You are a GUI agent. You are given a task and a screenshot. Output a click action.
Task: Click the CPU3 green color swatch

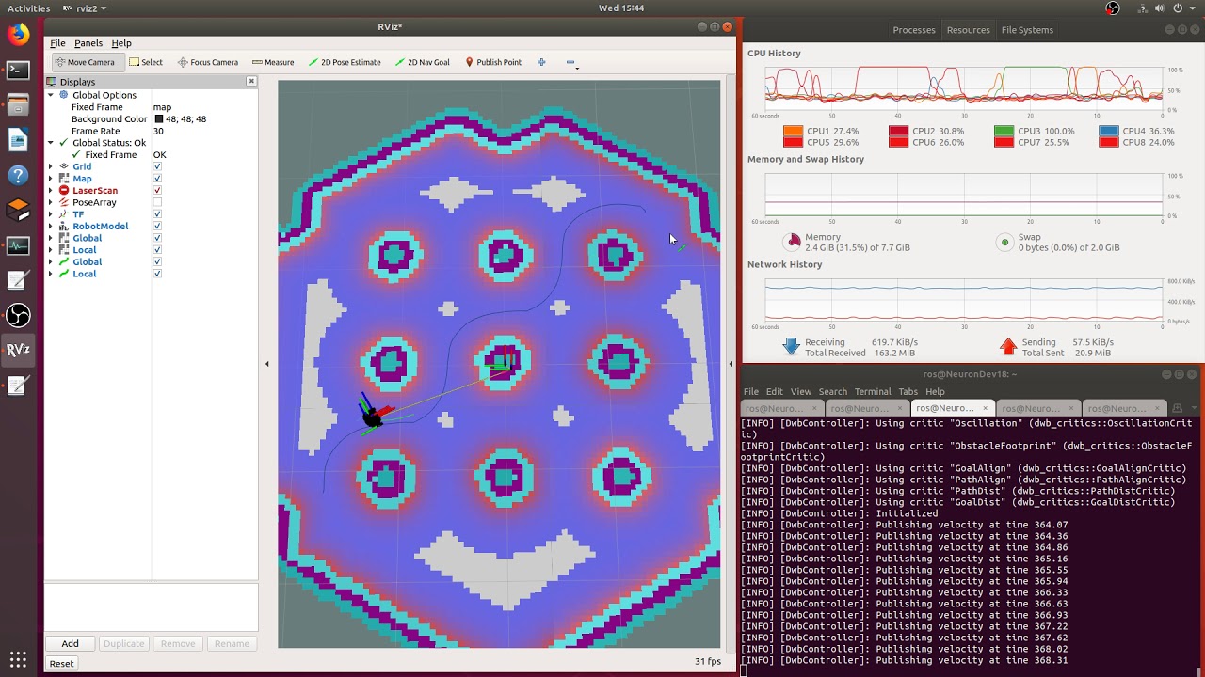click(x=1004, y=132)
